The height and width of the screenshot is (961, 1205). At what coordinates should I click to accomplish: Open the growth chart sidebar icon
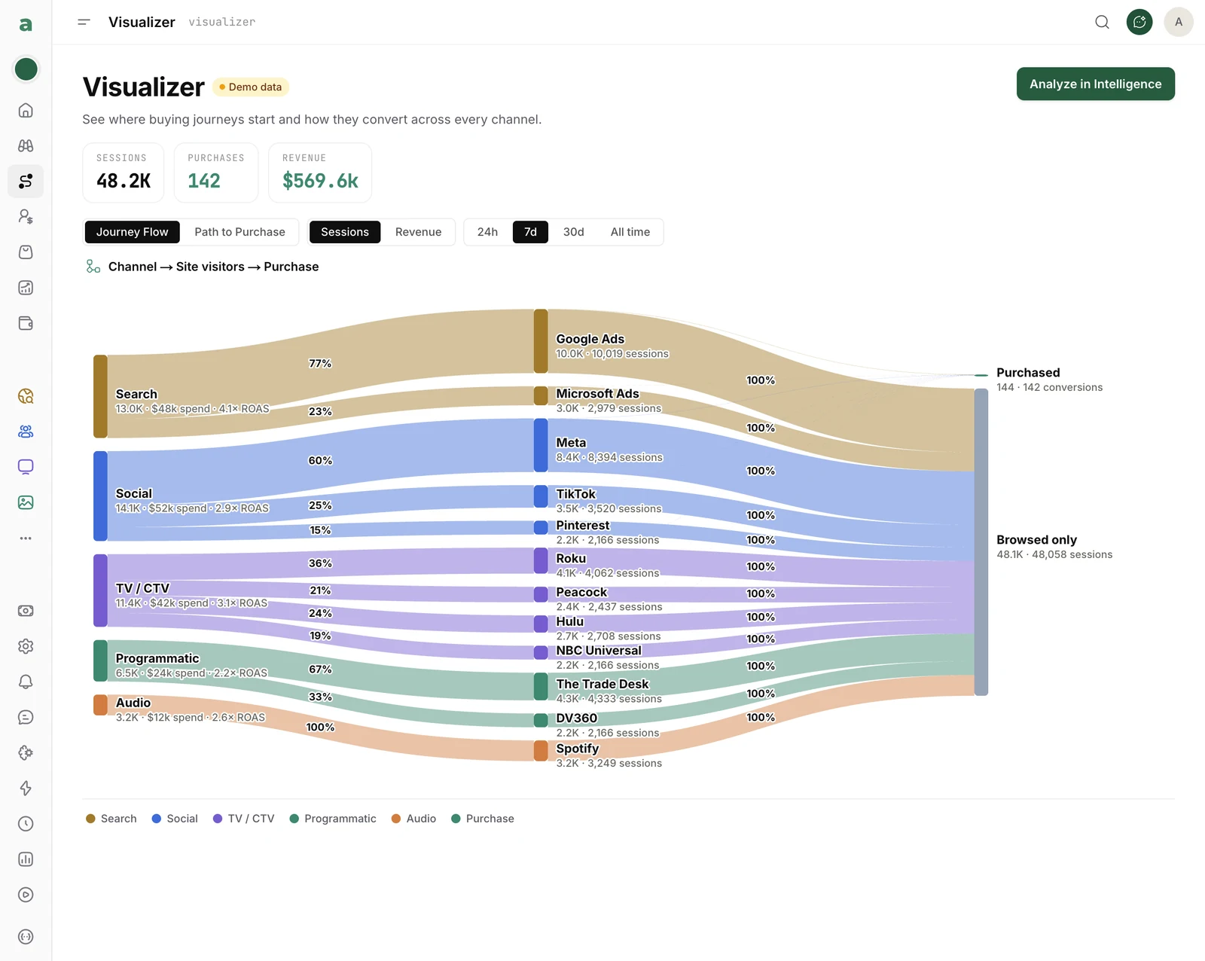coord(26,288)
